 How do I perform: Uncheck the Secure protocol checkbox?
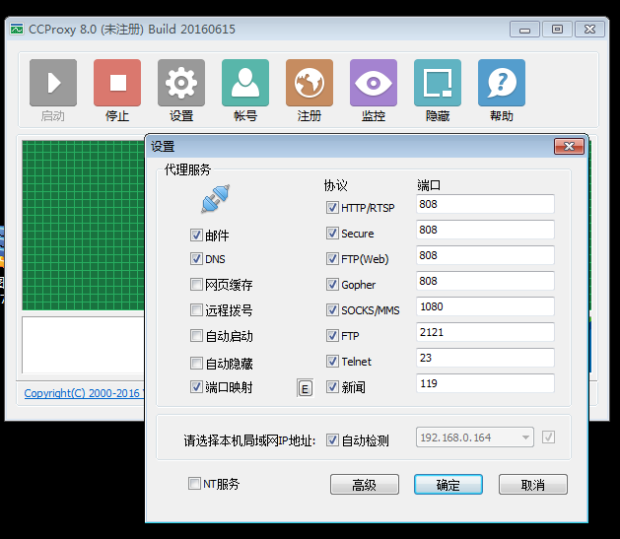coord(332,234)
